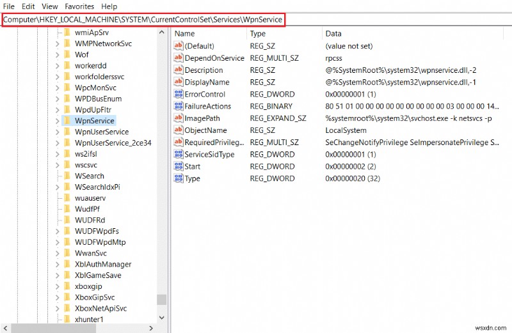Image resolution: width=512 pixels, height=333 pixels.
Task: Click the RequiredPrivileges value icon
Action: click(179, 142)
